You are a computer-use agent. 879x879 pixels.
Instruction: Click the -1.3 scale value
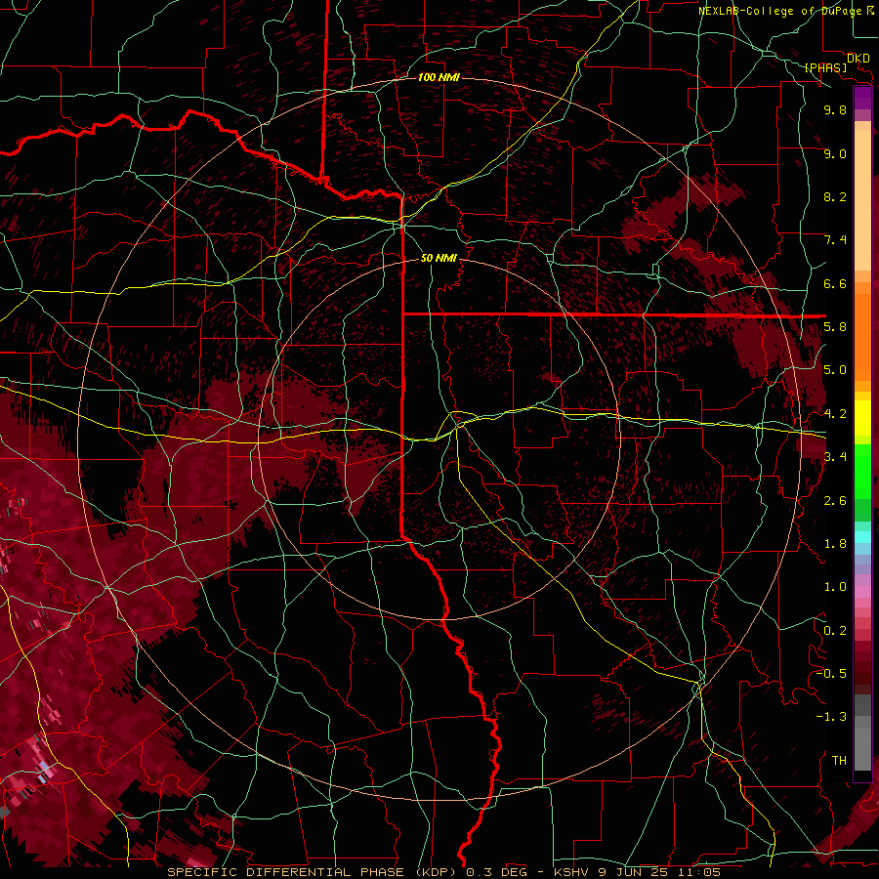click(831, 717)
